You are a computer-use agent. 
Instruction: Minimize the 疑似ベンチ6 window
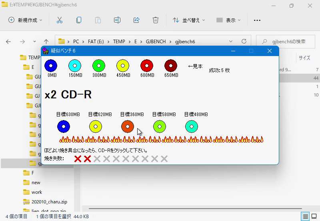233,51
